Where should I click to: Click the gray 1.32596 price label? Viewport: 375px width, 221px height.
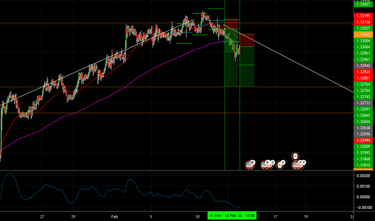click(363, 134)
